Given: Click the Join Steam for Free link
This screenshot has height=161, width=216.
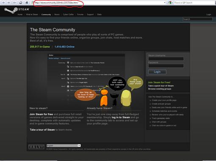Looking at the screenshot, I should tap(159, 82).
